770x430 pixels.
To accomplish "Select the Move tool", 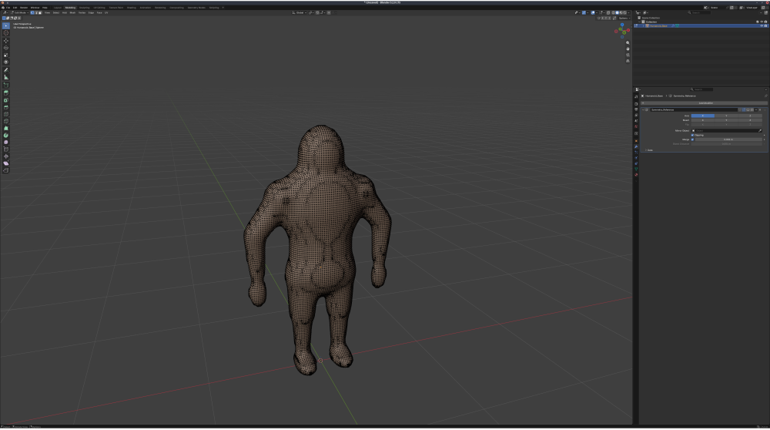I will 6,41.
